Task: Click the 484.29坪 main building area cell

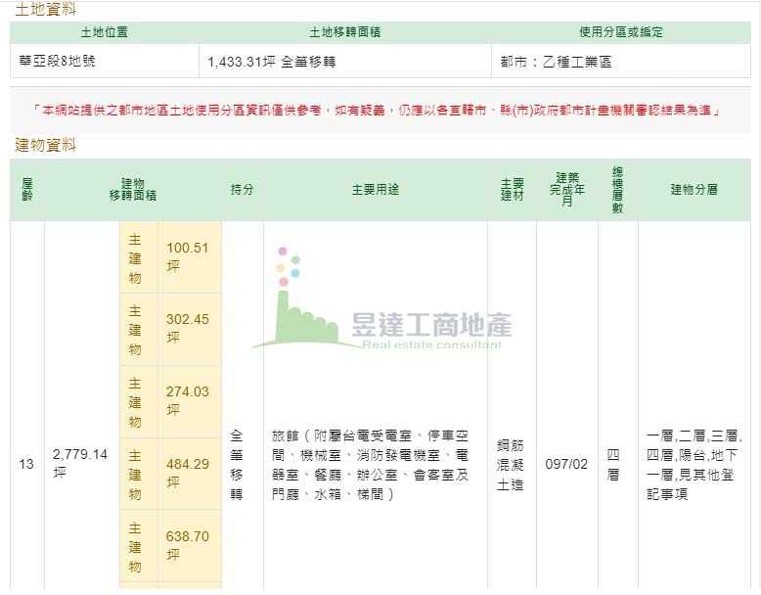Action: [188, 472]
